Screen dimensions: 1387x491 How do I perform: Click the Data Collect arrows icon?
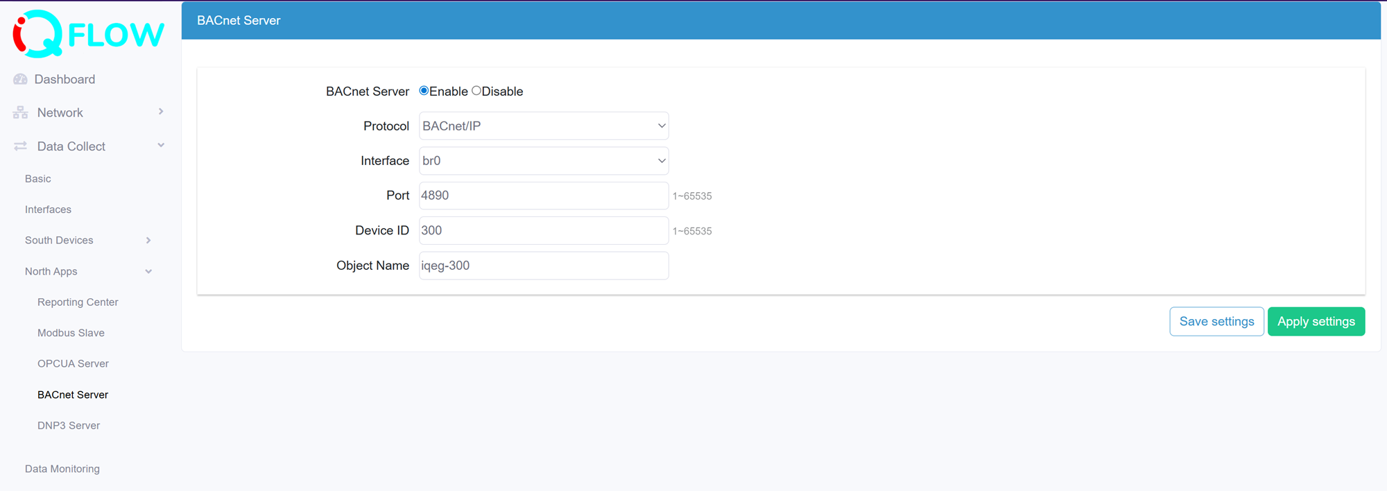[x=20, y=146]
